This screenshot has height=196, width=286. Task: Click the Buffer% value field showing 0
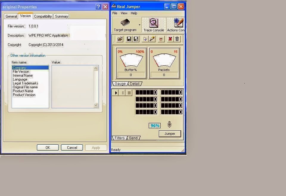pyautogui.click(x=131, y=75)
